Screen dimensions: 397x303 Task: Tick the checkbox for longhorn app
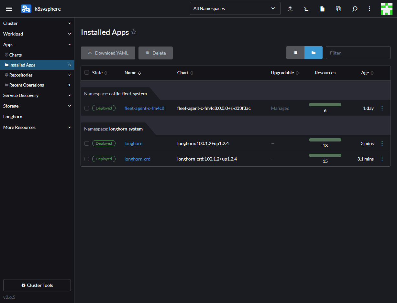pyautogui.click(x=87, y=143)
